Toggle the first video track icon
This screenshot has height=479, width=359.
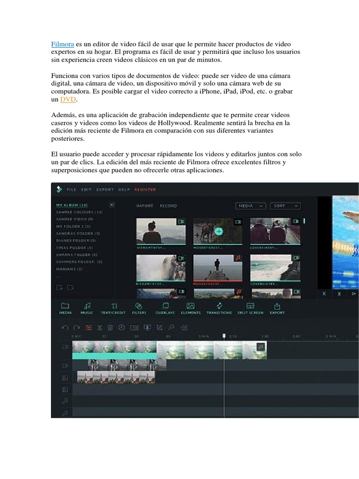click(65, 347)
